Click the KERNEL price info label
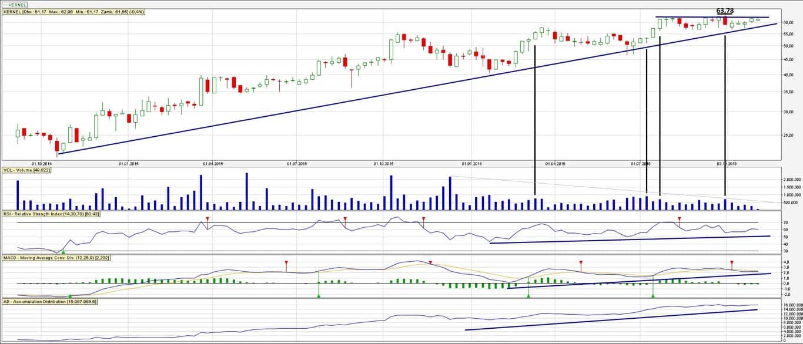This screenshot has width=803, height=344. pyautogui.click(x=74, y=12)
